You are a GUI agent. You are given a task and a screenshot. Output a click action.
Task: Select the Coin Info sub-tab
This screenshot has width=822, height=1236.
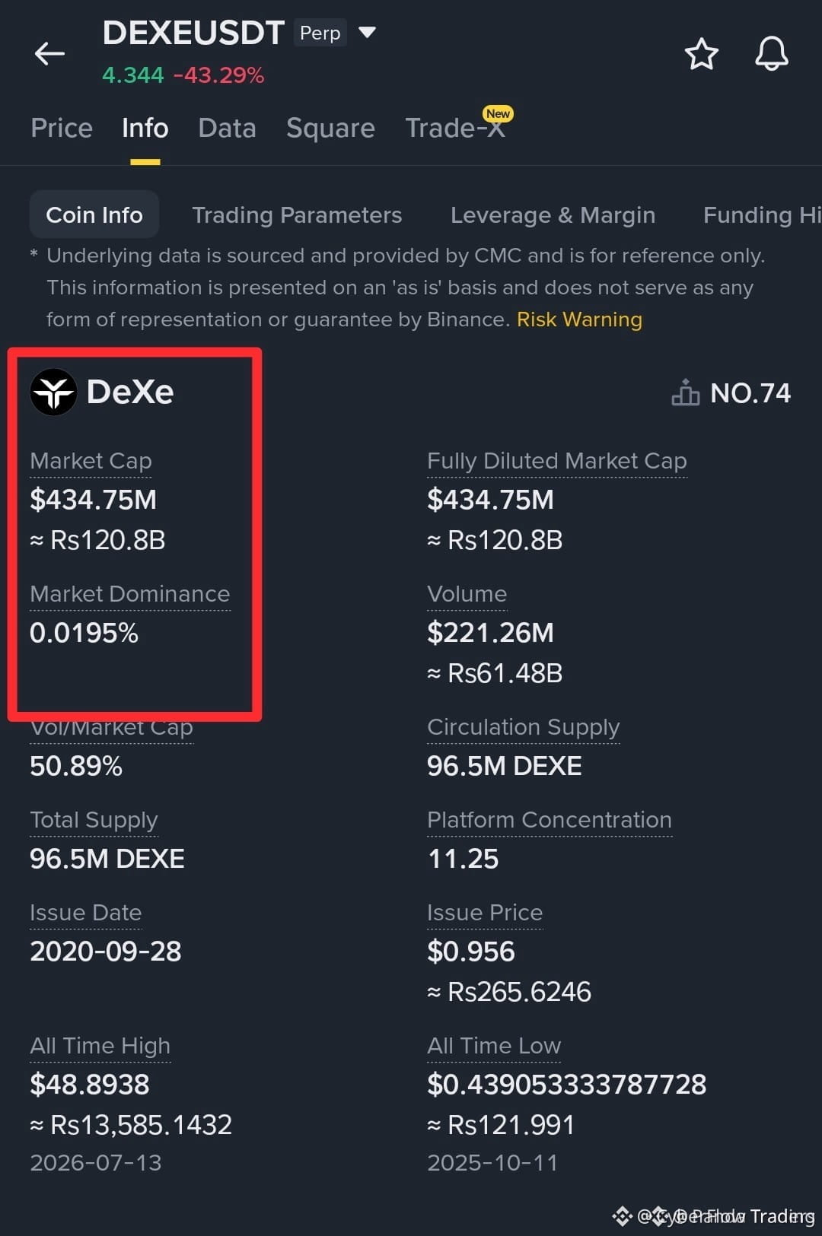pos(94,214)
